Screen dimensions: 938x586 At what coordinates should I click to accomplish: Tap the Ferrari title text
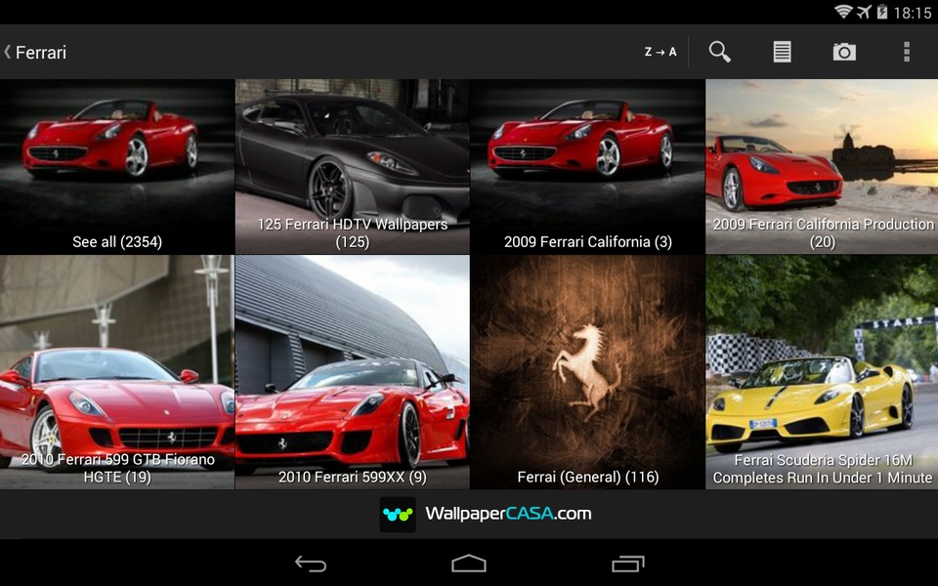click(x=41, y=53)
